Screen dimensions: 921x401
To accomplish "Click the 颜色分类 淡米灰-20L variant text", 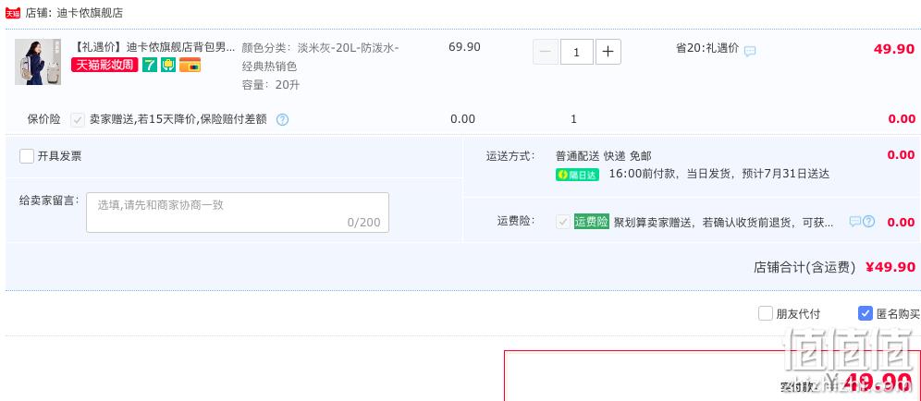I will [321, 57].
